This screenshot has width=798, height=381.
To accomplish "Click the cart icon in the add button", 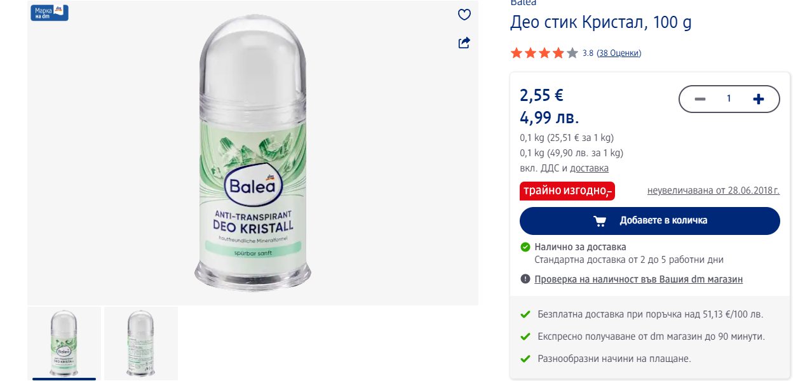I will point(600,221).
